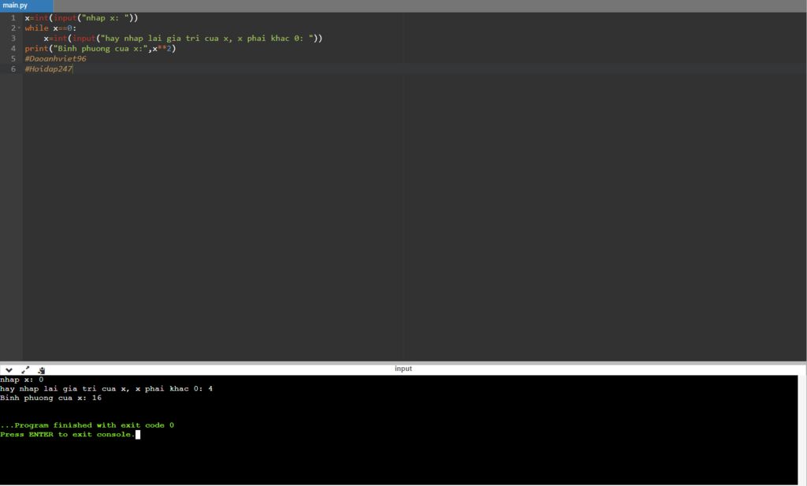The image size is (807, 486).
Task: Expand the console to full screen
Action: (x=25, y=369)
